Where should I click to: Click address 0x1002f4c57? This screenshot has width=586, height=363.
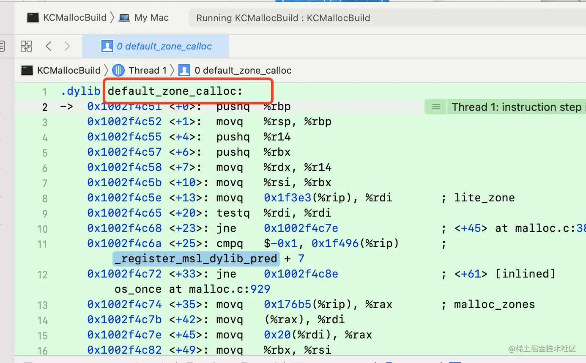pyautogui.click(x=124, y=152)
